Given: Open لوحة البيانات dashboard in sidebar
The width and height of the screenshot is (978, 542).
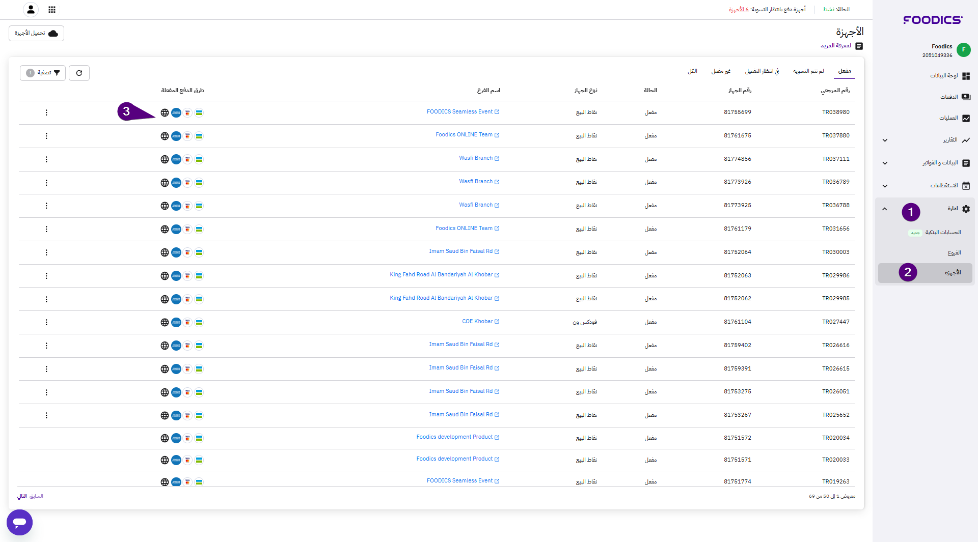Looking at the screenshot, I should coord(950,76).
